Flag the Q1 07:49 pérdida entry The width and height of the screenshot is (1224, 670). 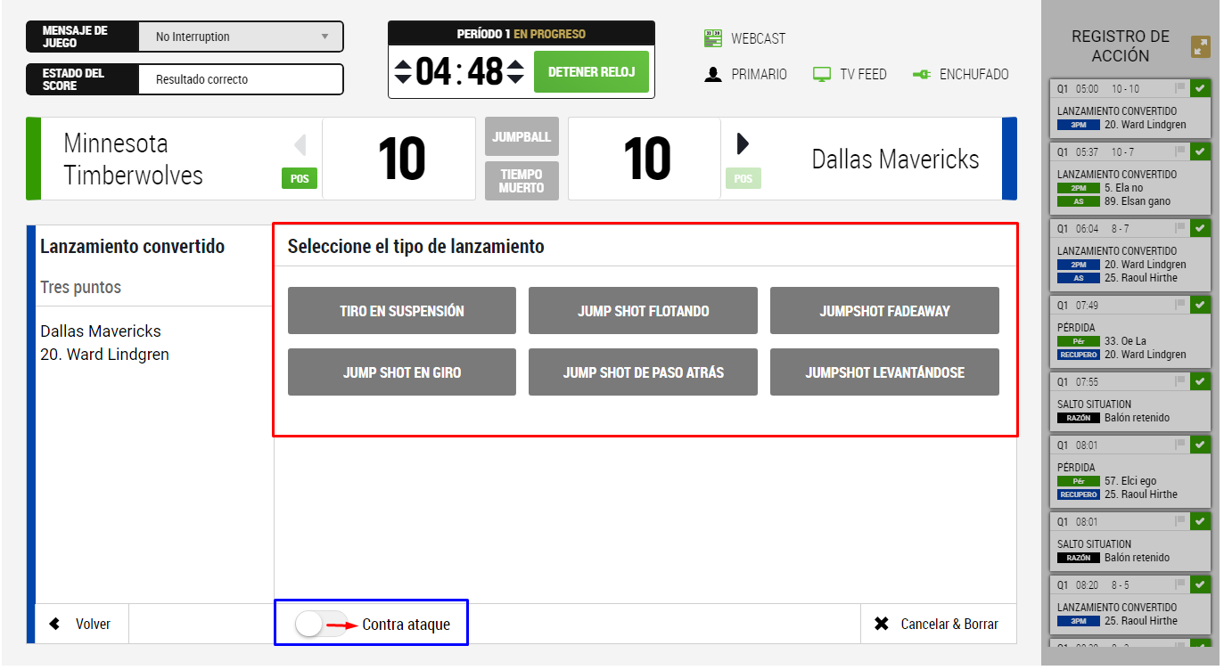click(1180, 305)
